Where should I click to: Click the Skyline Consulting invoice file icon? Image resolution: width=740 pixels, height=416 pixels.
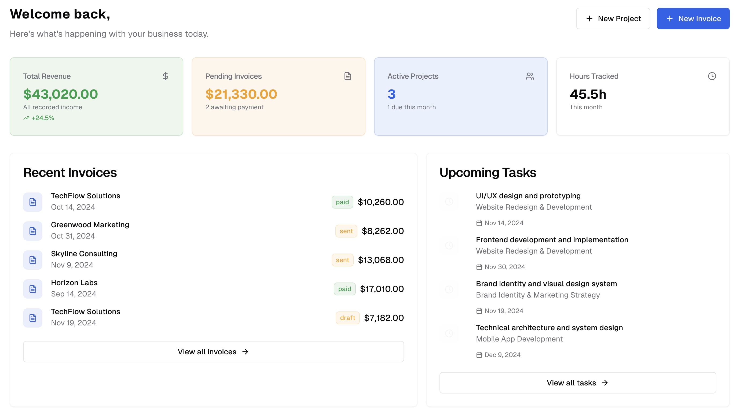pyautogui.click(x=33, y=260)
